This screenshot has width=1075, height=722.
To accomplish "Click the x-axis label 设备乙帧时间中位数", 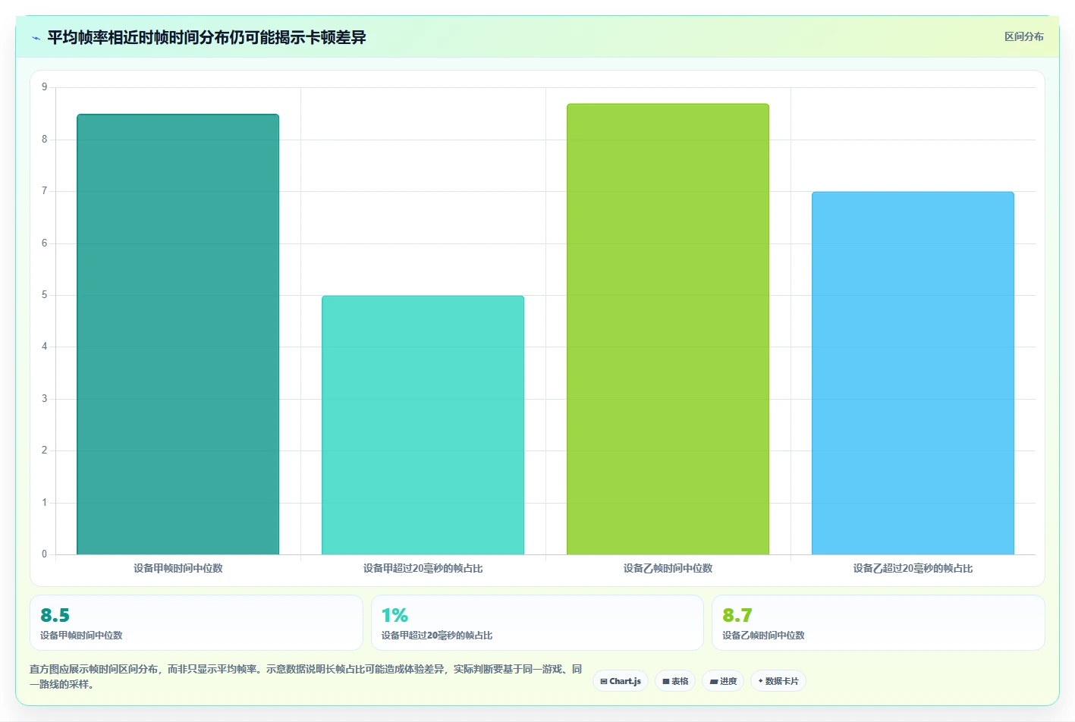I will click(x=668, y=568).
